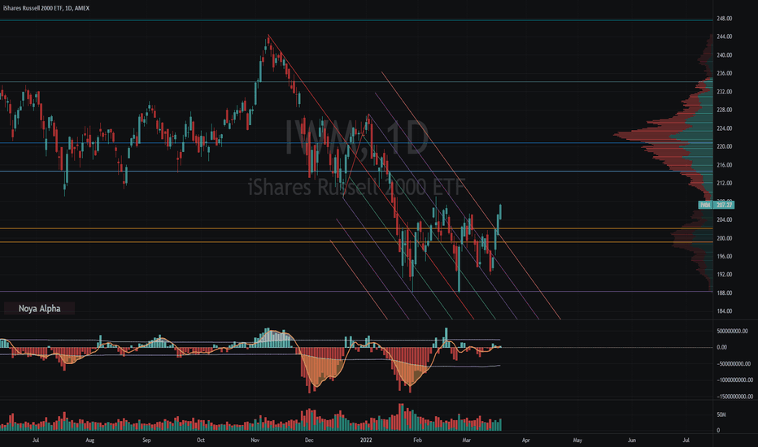The width and height of the screenshot is (758, 447).
Task: Click the 236.00 price axis label
Action: (724, 73)
